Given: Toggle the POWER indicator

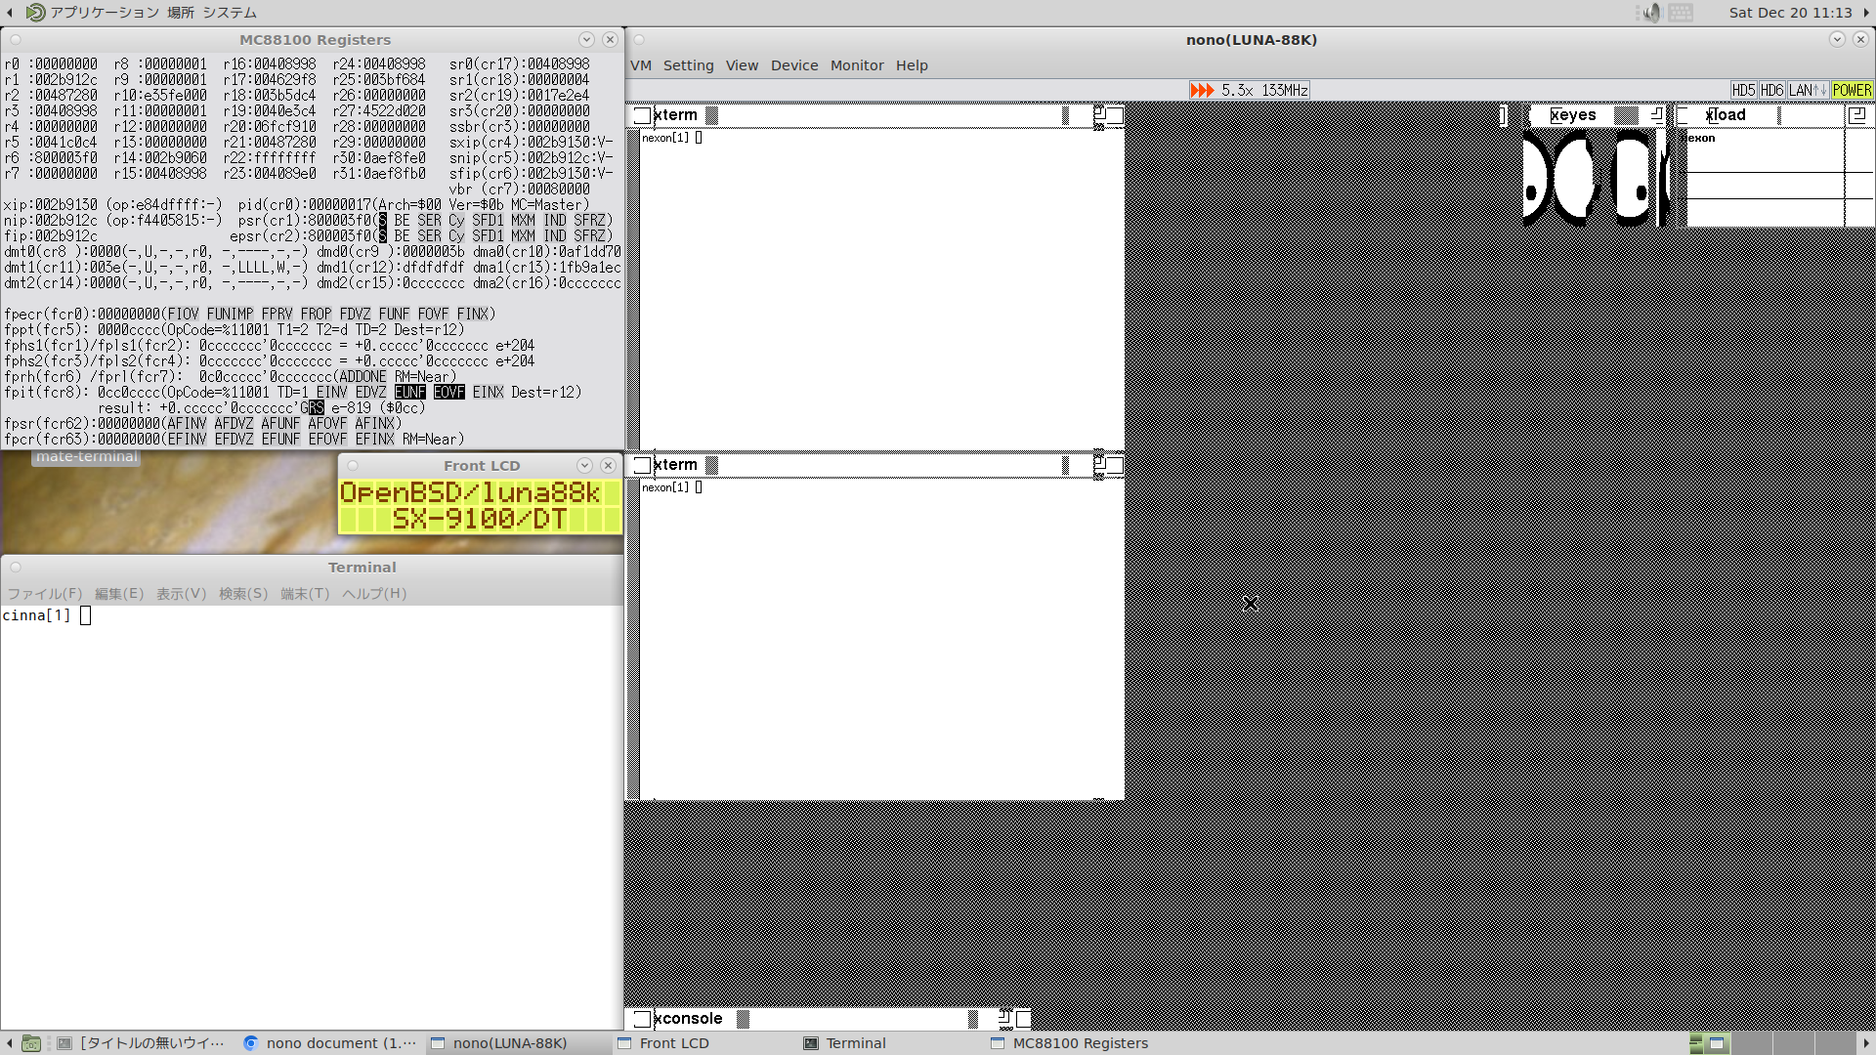Looking at the screenshot, I should [x=1852, y=90].
